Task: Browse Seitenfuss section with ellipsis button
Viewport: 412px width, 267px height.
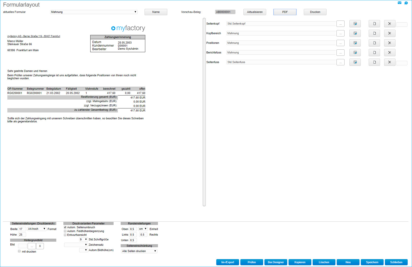Action: point(341,62)
